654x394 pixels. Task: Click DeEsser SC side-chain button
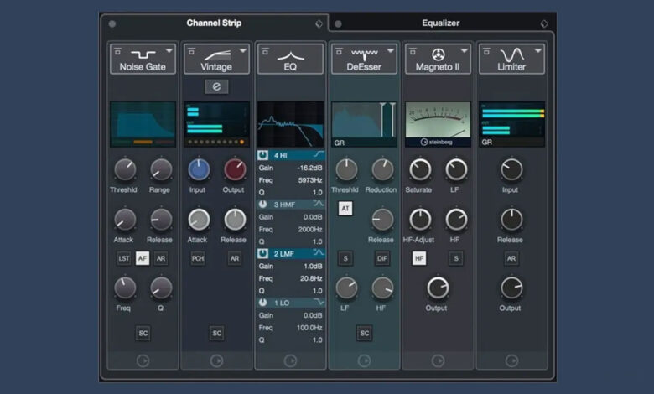point(365,333)
